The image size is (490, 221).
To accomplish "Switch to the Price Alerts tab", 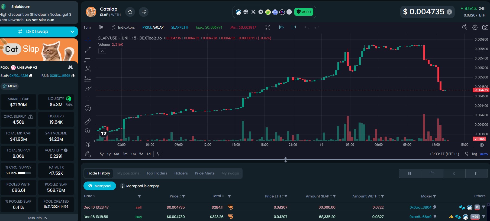I will click(205, 173).
